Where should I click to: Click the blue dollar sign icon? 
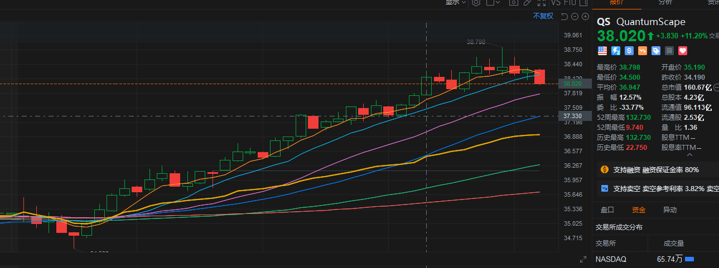click(x=629, y=51)
